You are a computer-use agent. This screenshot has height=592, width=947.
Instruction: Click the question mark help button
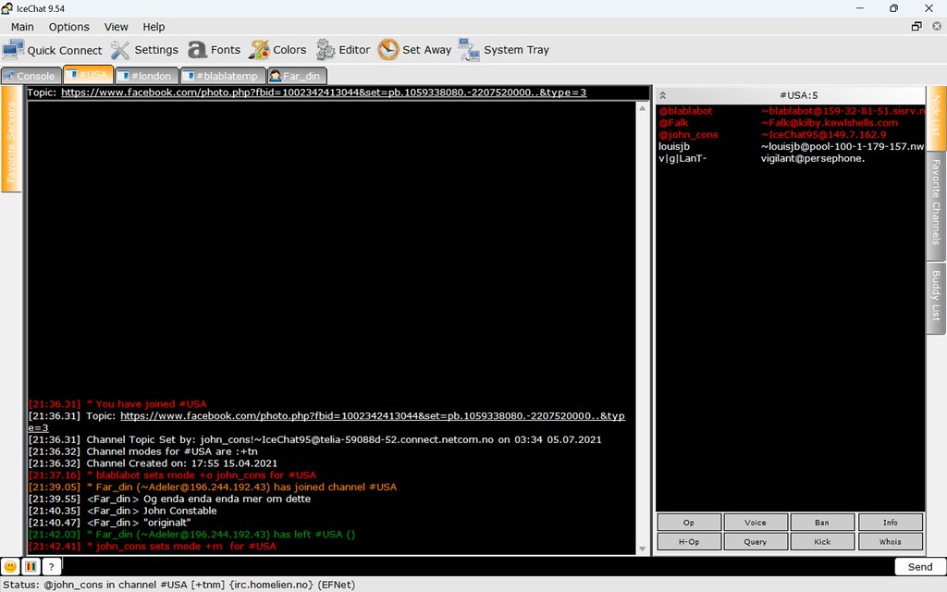coord(52,567)
